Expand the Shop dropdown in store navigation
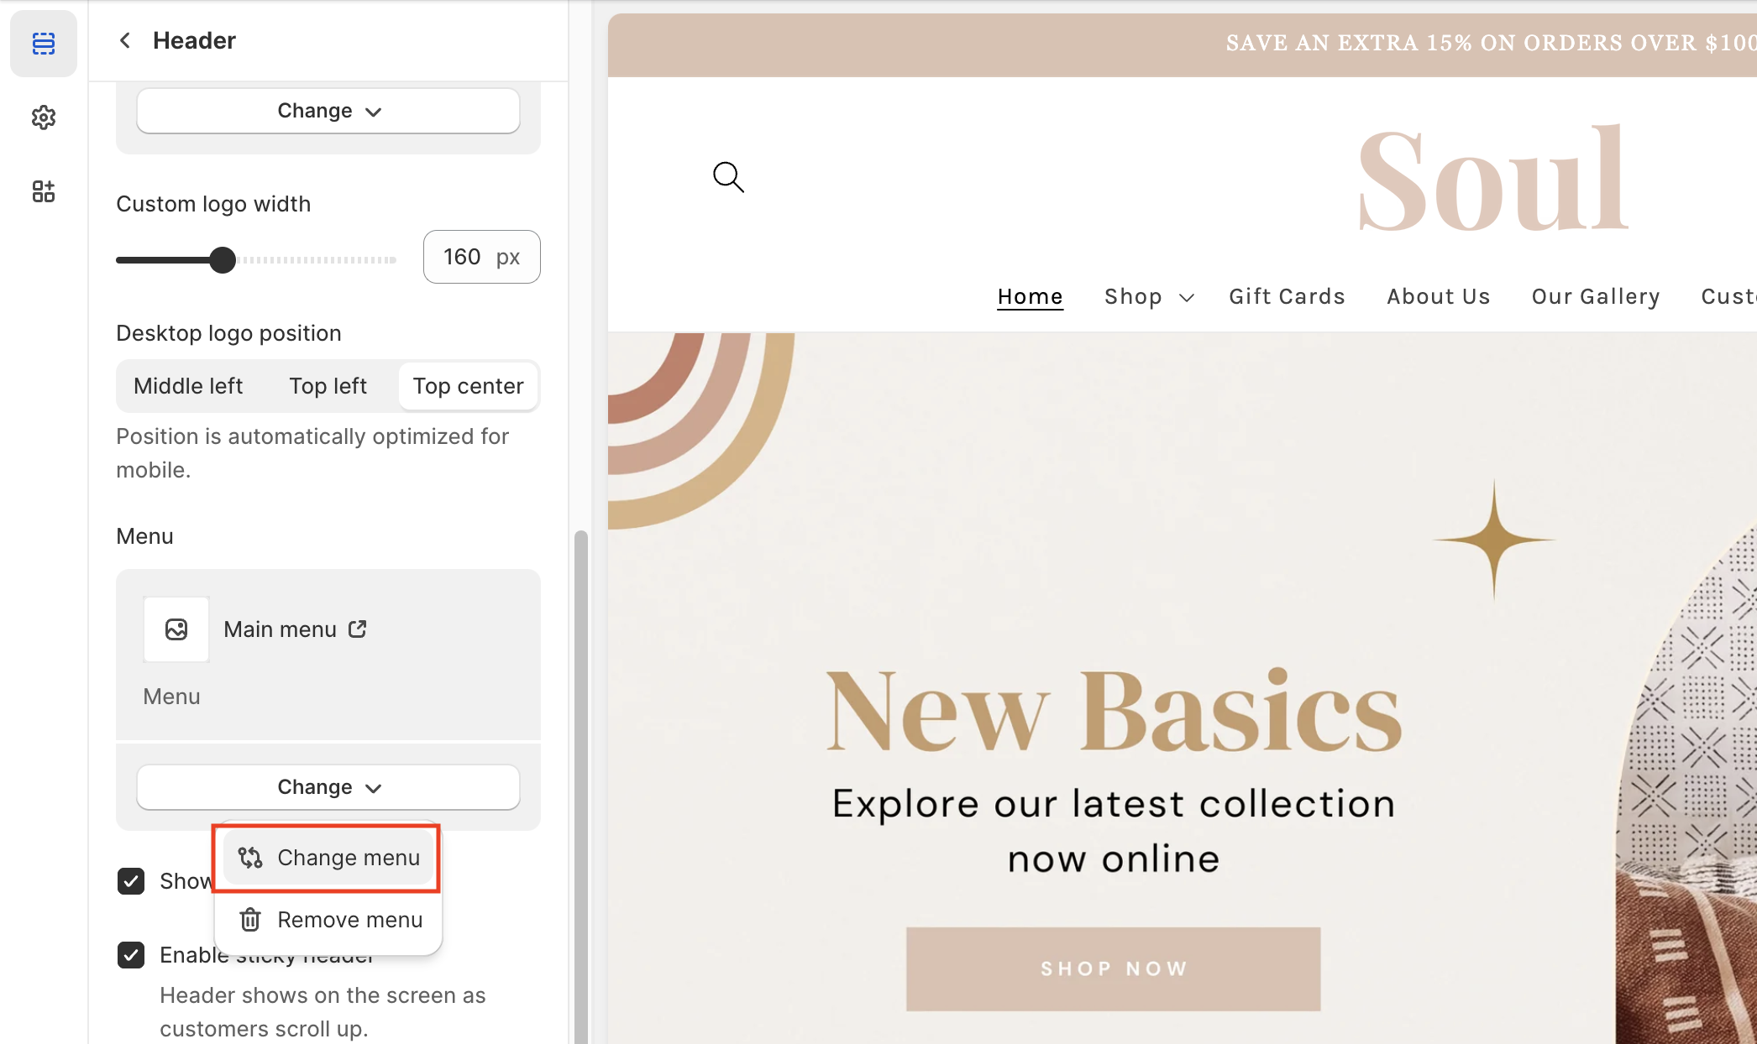Screen dimensions: 1757x1044 (x=1148, y=297)
